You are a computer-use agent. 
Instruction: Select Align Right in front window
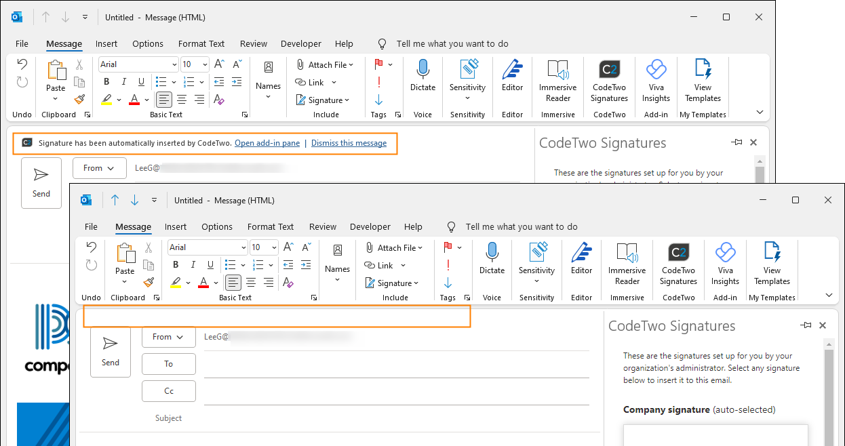pyautogui.click(x=269, y=283)
